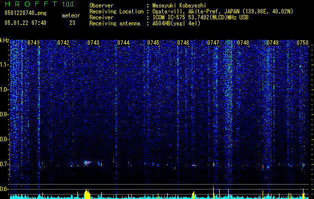Click the 0.7 kHz axis label
This screenshot has width=314, height=199.
(x=4, y=164)
